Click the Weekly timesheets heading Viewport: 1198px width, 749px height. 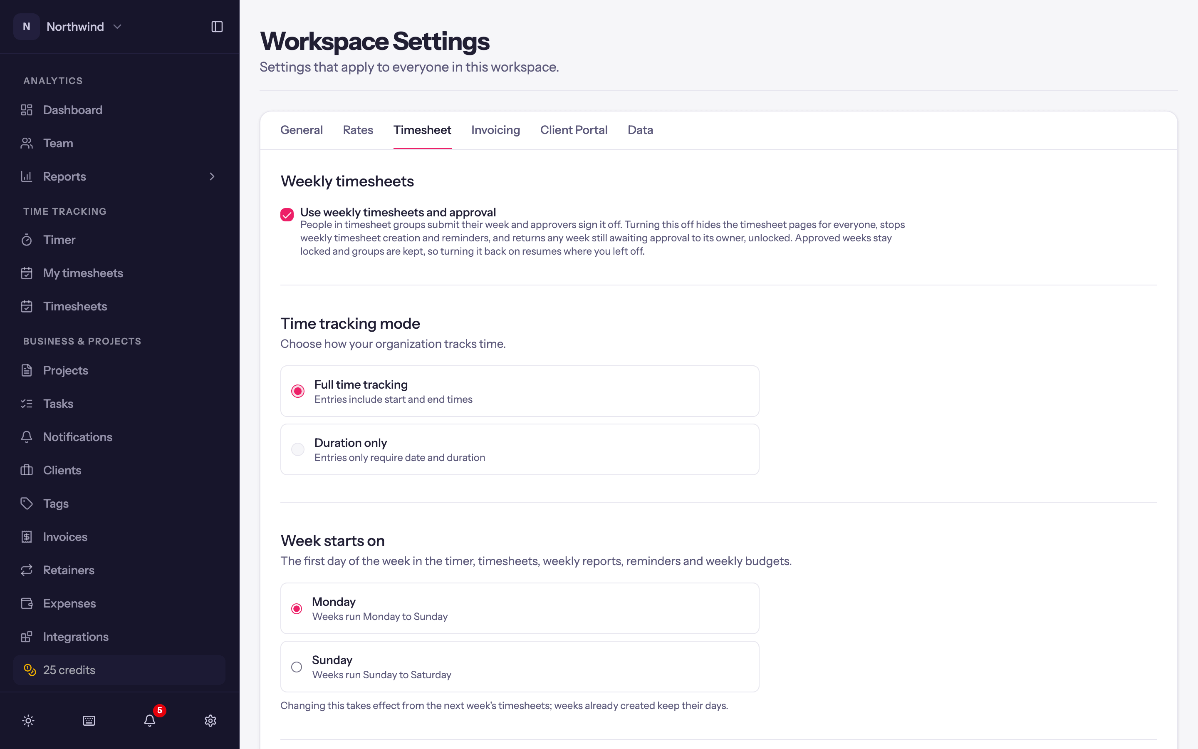pos(347,181)
